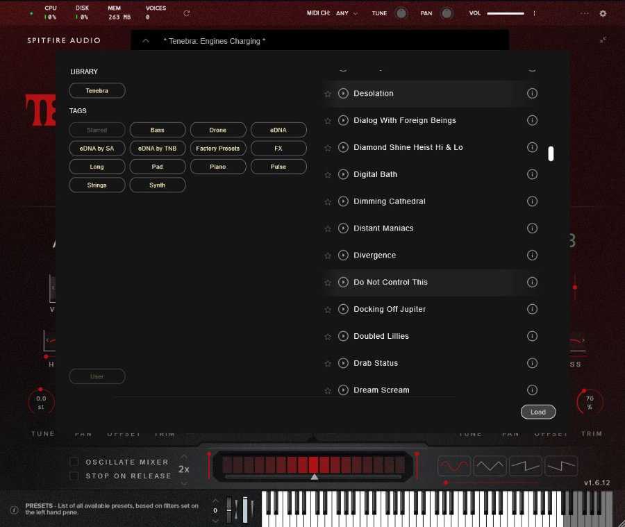
Task: Show info for Doubled Lillies
Action: [532, 336]
